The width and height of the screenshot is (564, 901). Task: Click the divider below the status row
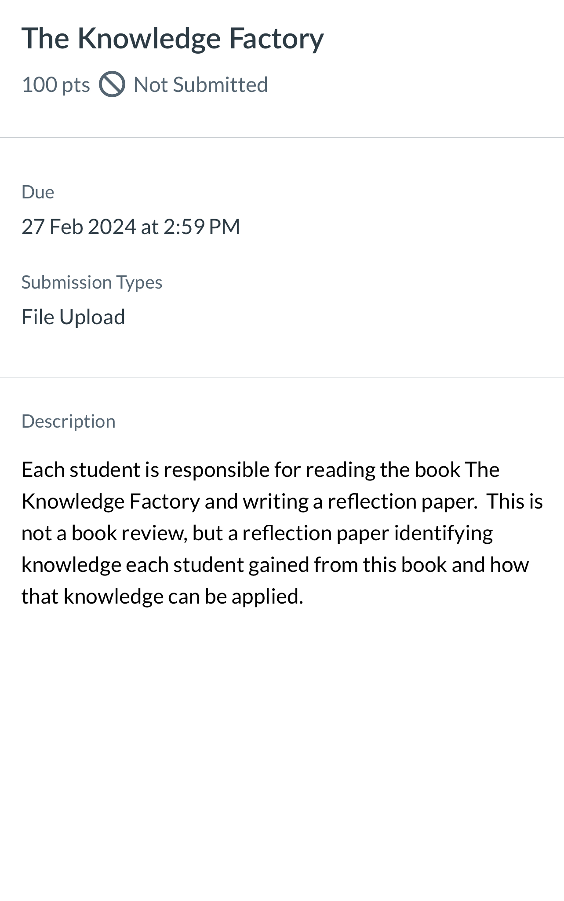coord(281,137)
